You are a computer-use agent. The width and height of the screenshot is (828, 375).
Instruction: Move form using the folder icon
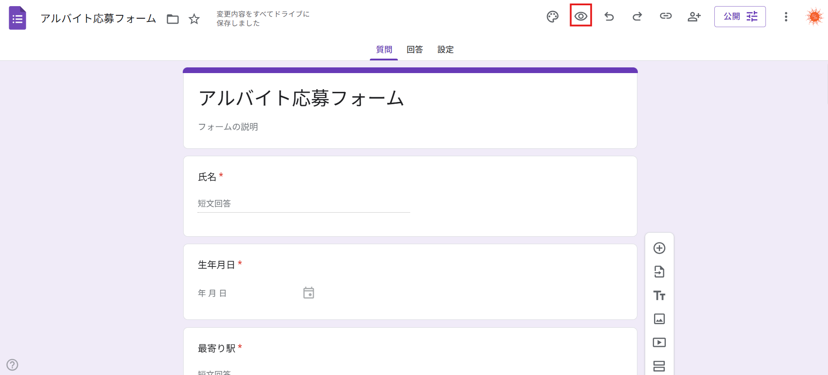point(173,19)
